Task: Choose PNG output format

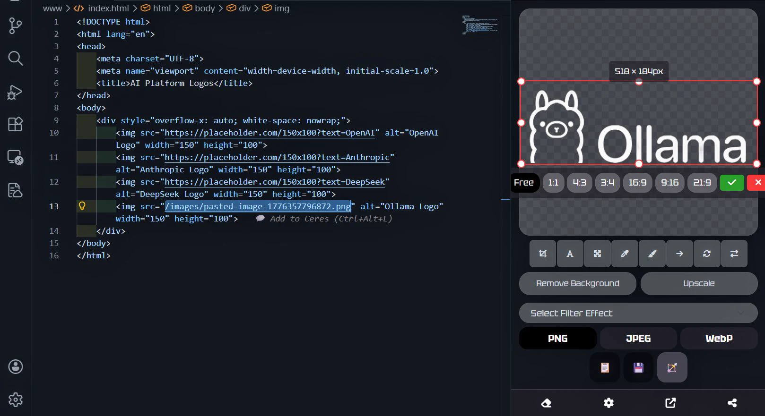Action: pyautogui.click(x=558, y=338)
